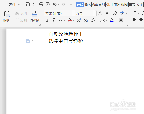Open Print Preview icon
Image resolution: width=144 pixels, height=114 pixels.
pos(48,4)
